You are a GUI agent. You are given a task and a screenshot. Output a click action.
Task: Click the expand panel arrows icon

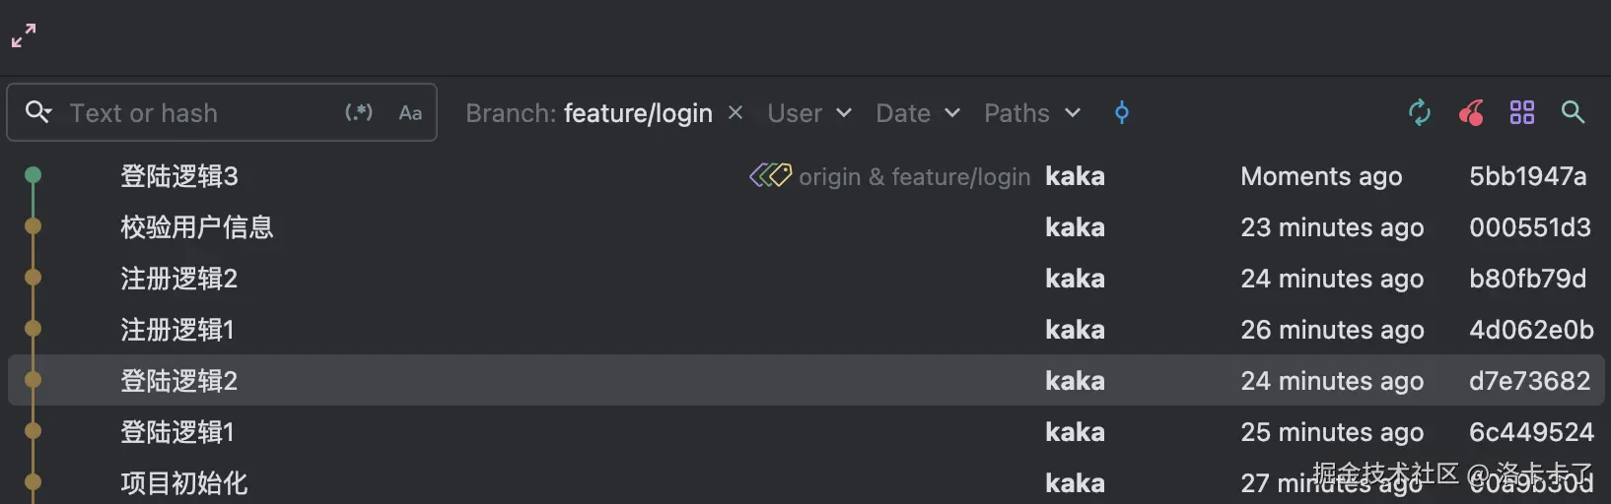tap(24, 35)
